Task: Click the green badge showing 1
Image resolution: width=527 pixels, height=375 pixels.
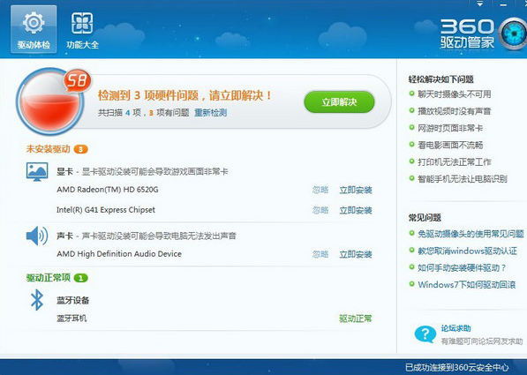Action: (x=80, y=278)
